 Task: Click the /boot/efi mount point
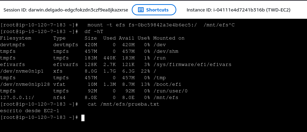(167, 84)
